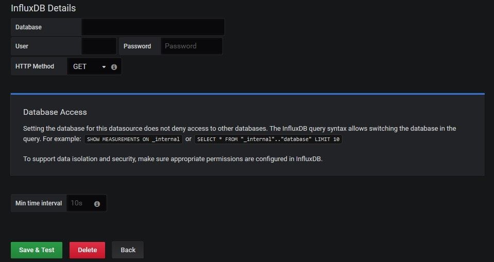Click the Database field label

pos(28,27)
